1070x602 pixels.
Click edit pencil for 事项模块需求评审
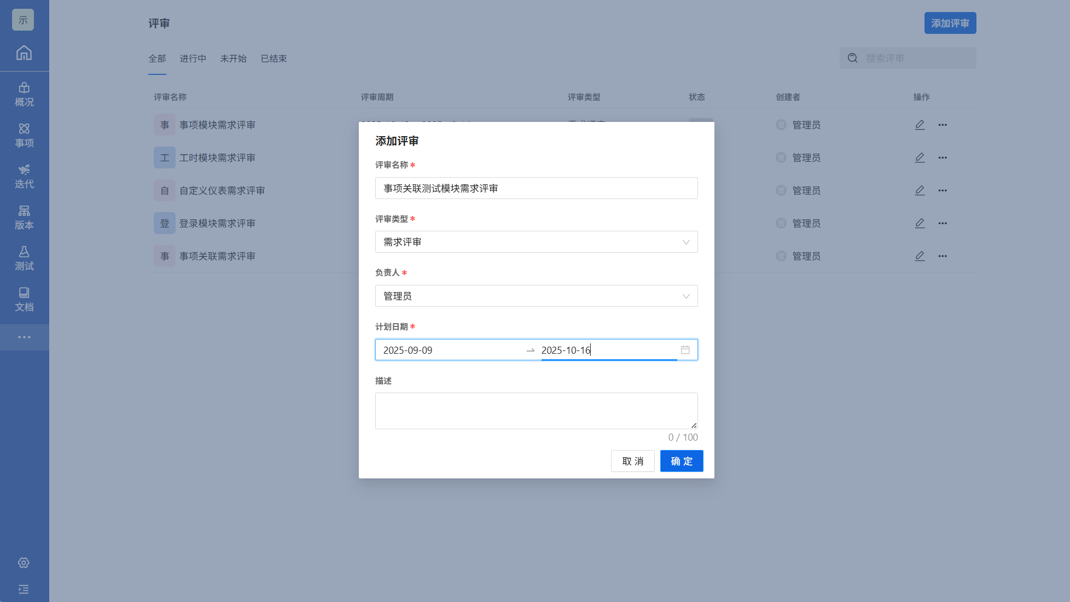pyautogui.click(x=920, y=125)
